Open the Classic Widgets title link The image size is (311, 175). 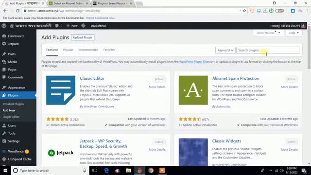(226, 141)
